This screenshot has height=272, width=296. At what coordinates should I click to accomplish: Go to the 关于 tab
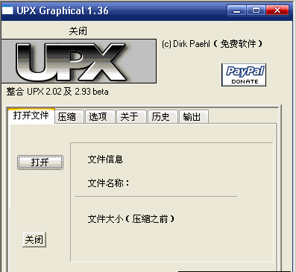pyautogui.click(x=131, y=116)
